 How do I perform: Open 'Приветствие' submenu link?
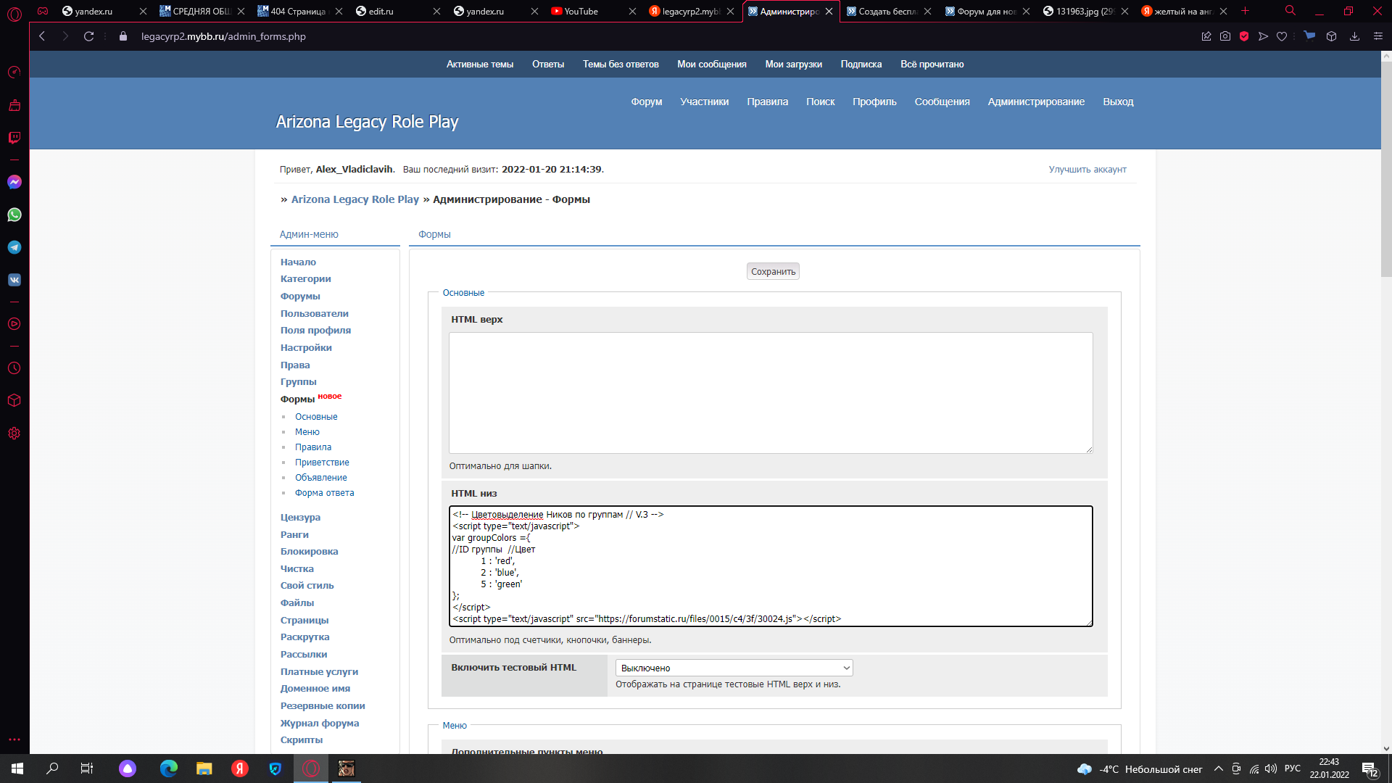pos(322,463)
